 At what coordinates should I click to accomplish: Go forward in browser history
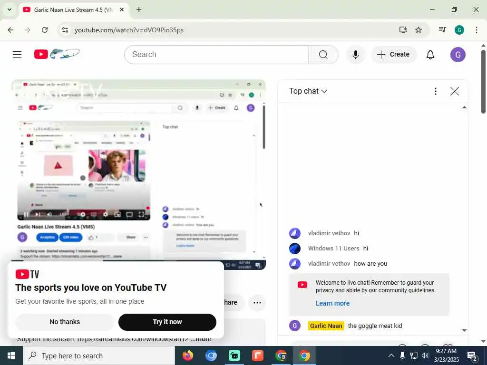(28, 30)
